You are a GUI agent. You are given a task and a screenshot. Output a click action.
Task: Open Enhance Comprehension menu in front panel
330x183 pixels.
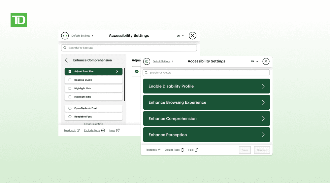click(207, 119)
